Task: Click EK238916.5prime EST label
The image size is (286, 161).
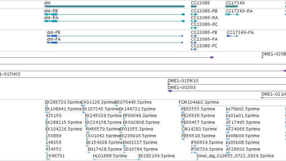Action: [x=138, y=136]
